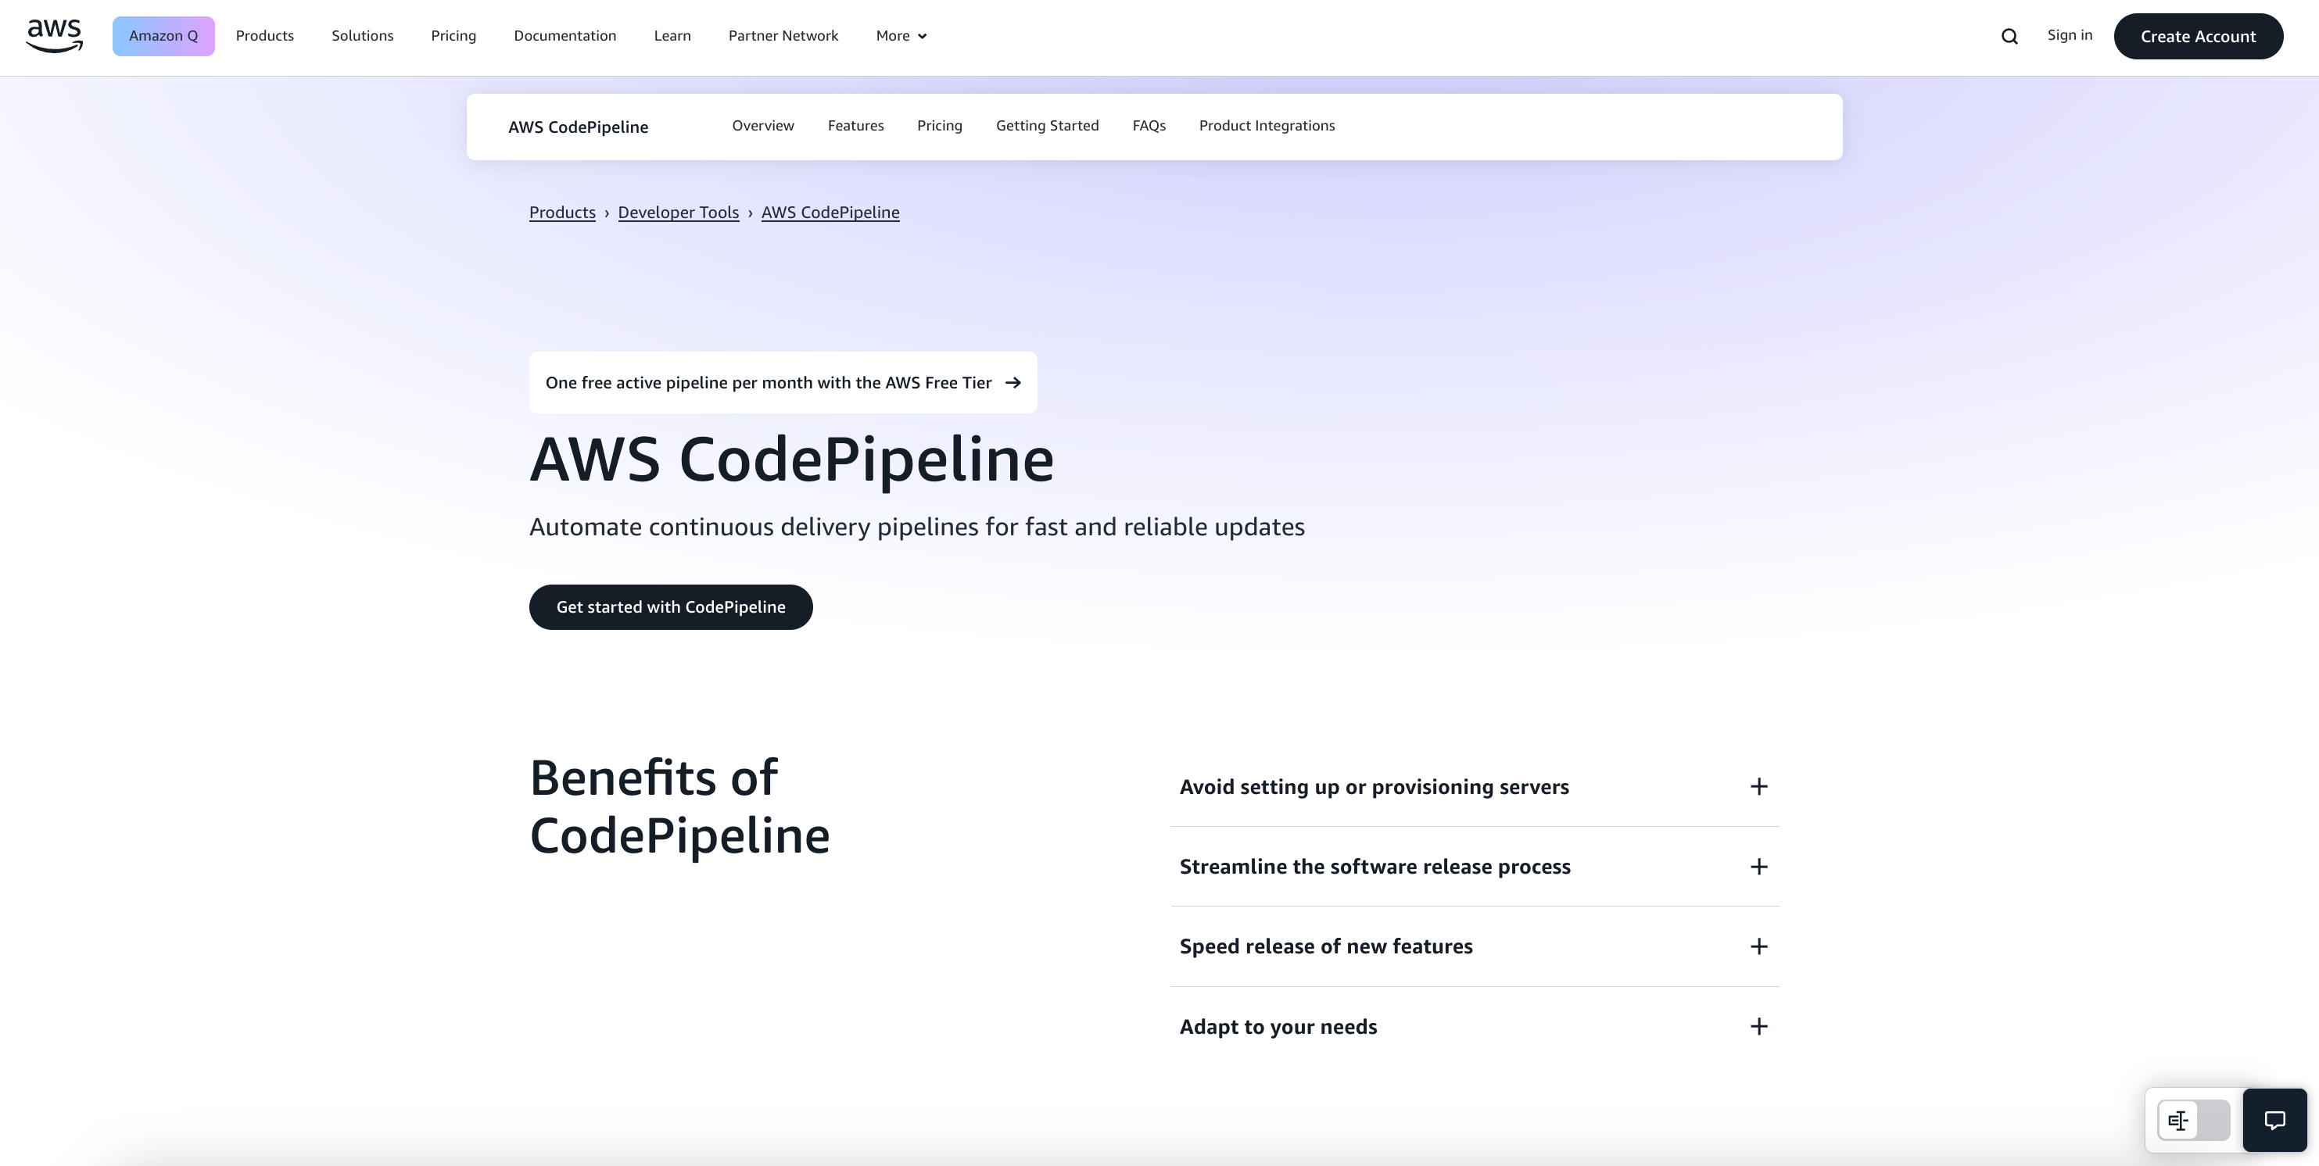This screenshot has width=2319, height=1166.
Task: Open Pricing in the top navigation bar
Action: pos(453,36)
